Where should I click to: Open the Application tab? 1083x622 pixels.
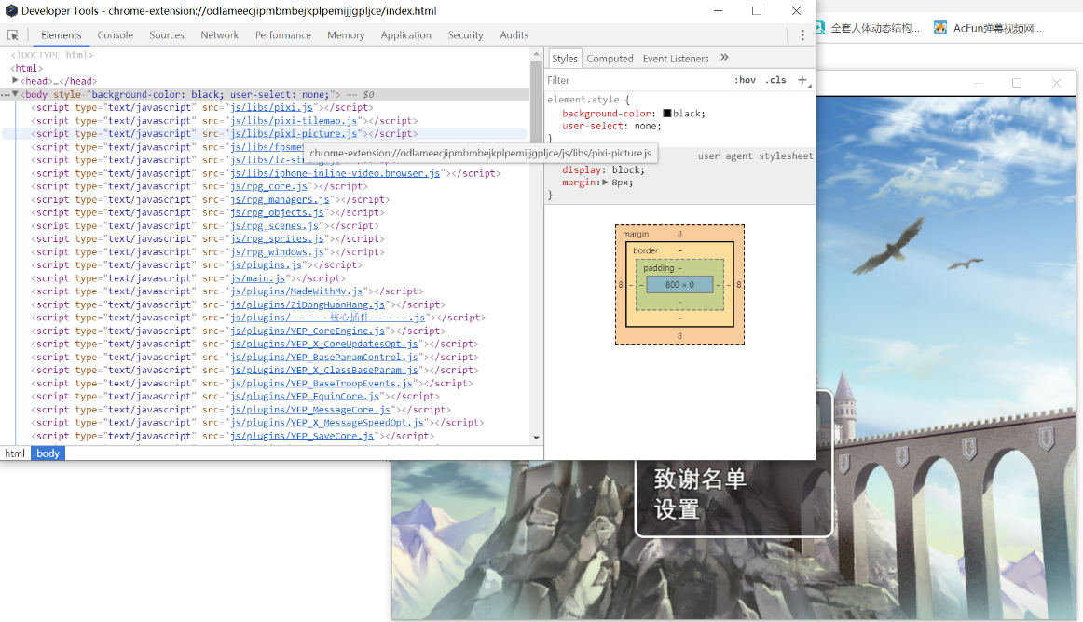pos(406,35)
